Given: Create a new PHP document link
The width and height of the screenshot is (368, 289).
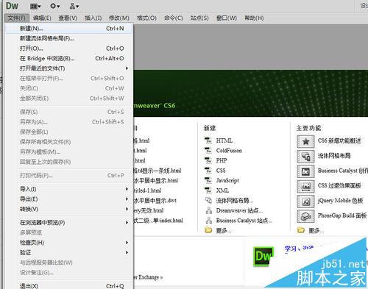Looking at the screenshot, I should click(222, 160).
